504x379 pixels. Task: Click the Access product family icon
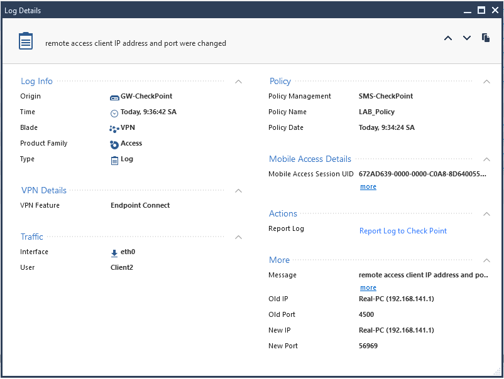point(114,143)
